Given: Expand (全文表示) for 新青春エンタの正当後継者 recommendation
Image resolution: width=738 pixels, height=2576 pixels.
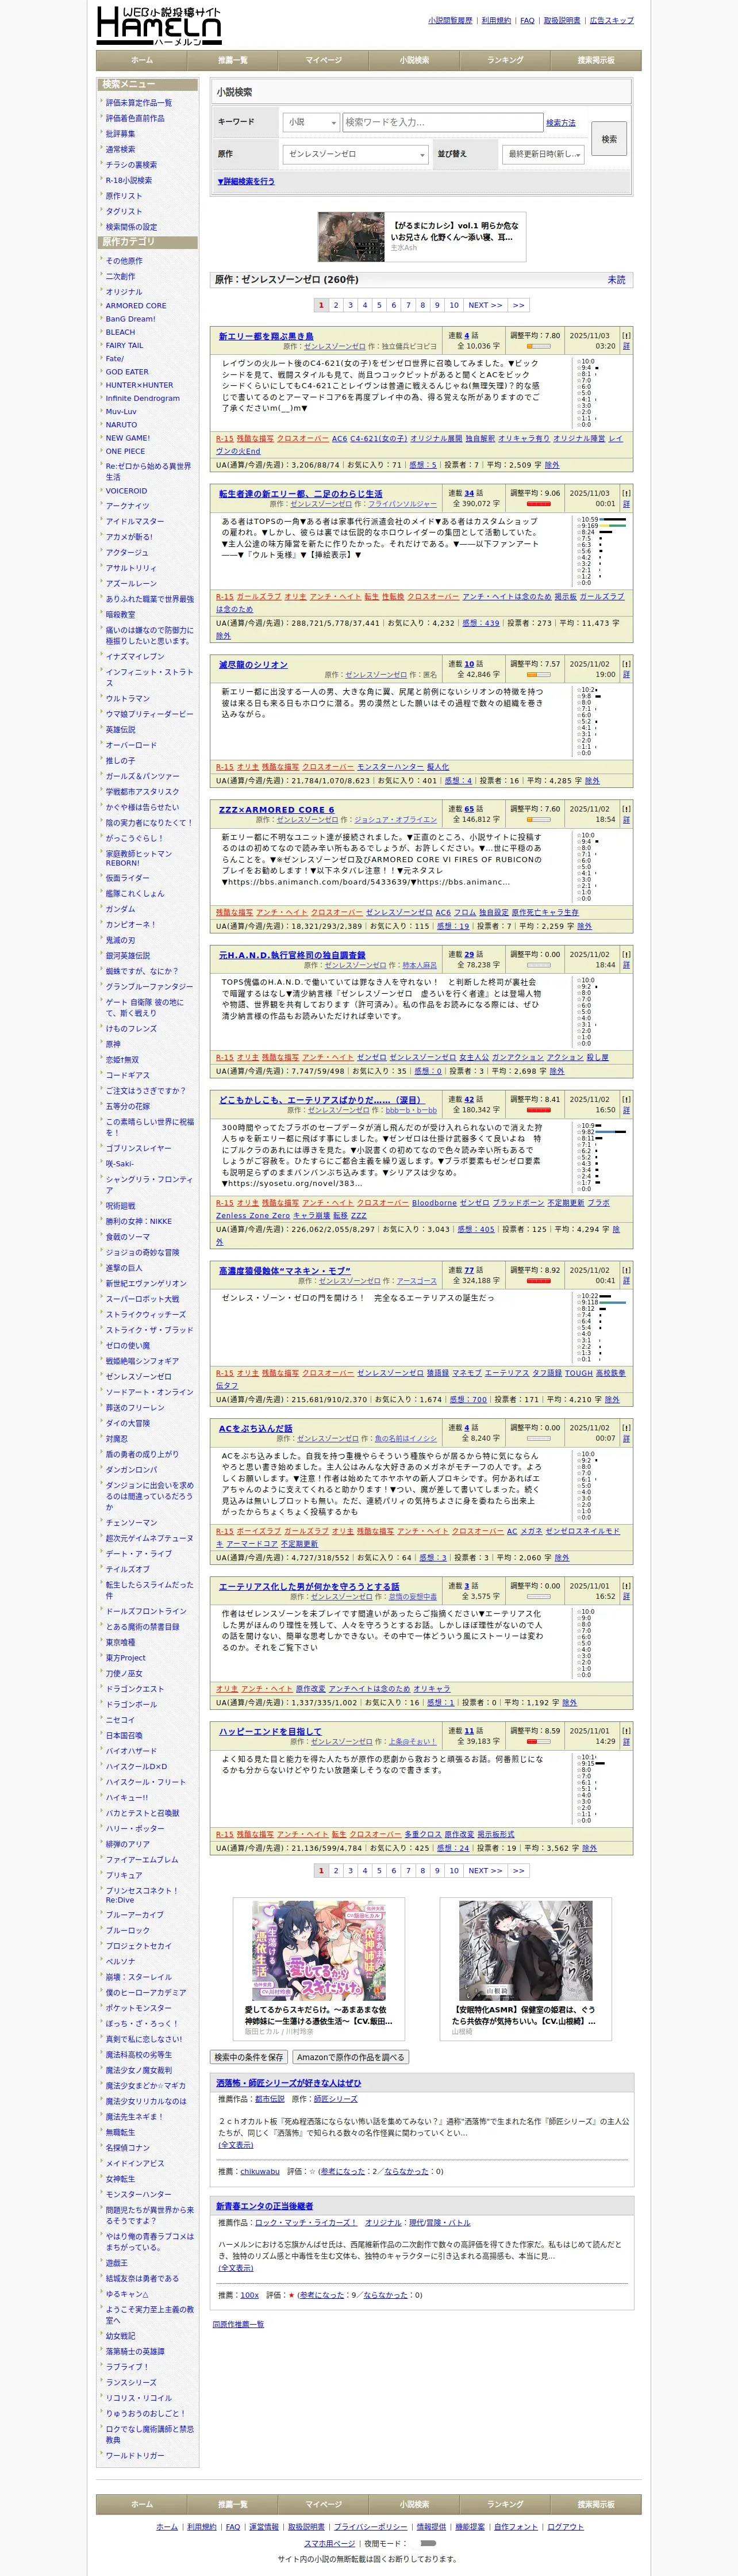Looking at the screenshot, I should coord(236,2268).
